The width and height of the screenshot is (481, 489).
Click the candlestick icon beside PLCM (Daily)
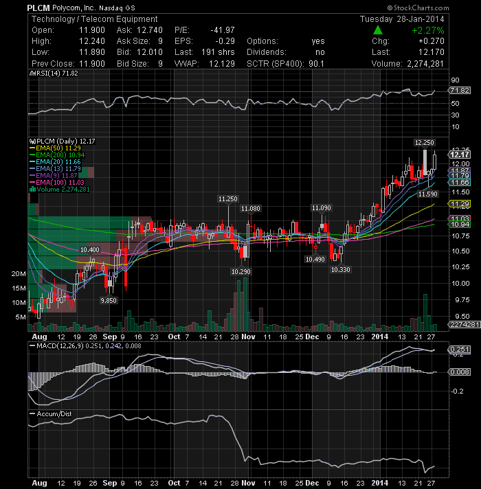pyautogui.click(x=32, y=141)
